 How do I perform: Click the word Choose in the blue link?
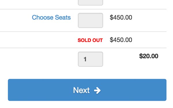[x=43, y=17]
